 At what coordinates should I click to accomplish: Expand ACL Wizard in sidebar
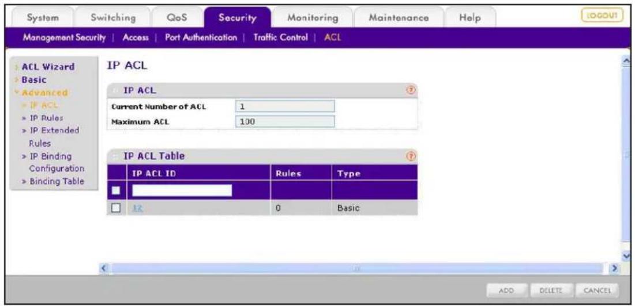click(x=48, y=67)
